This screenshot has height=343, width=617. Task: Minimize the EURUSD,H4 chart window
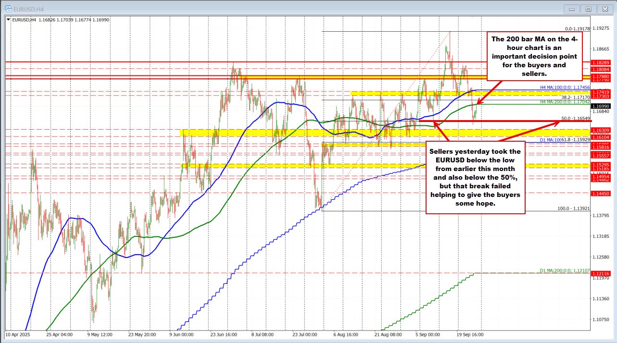(x=572, y=8)
